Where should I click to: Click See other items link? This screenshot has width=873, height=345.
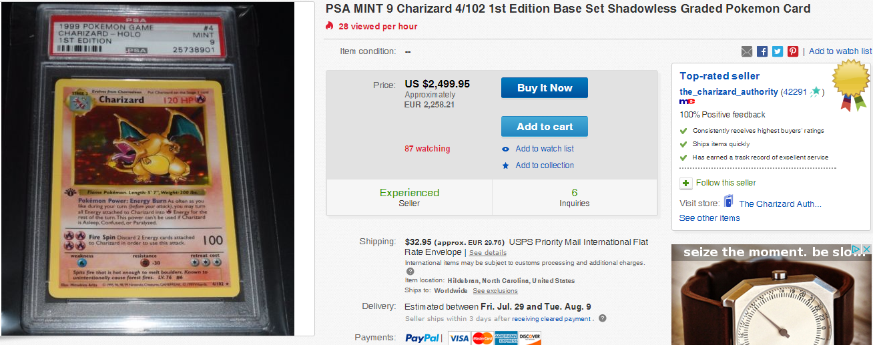(x=709, y=218)
